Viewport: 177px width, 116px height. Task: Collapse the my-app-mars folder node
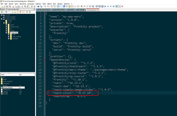point(6,33)
